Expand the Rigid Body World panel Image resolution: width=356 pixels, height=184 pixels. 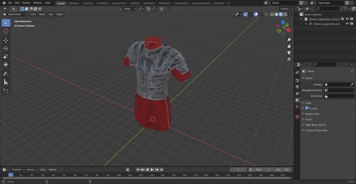(315, 125)
